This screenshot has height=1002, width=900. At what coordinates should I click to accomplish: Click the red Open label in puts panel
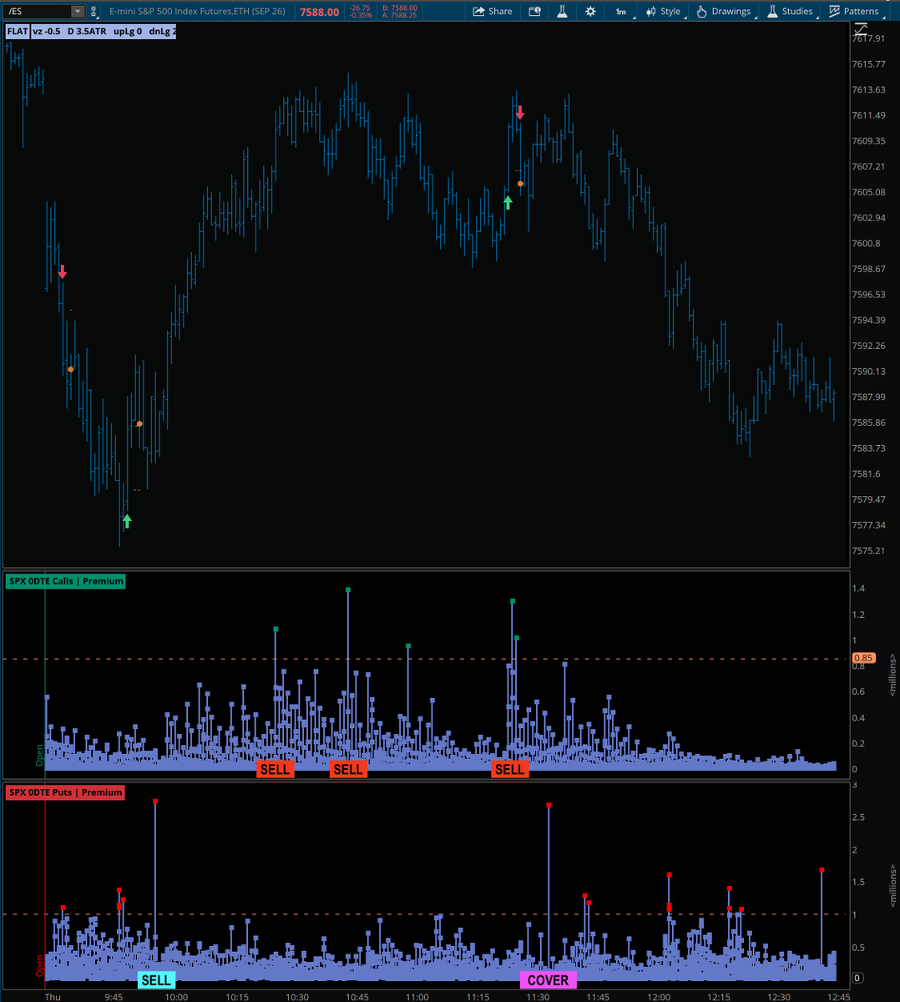(x=39, y=966)
